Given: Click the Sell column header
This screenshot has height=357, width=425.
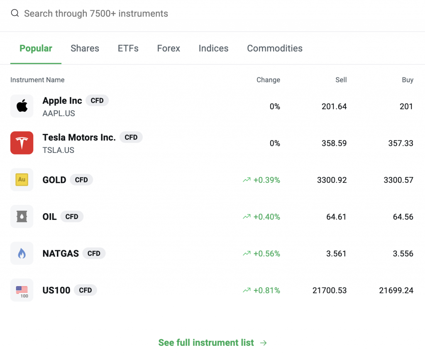Looking at the screenshot, I should [x=341, y=80].
